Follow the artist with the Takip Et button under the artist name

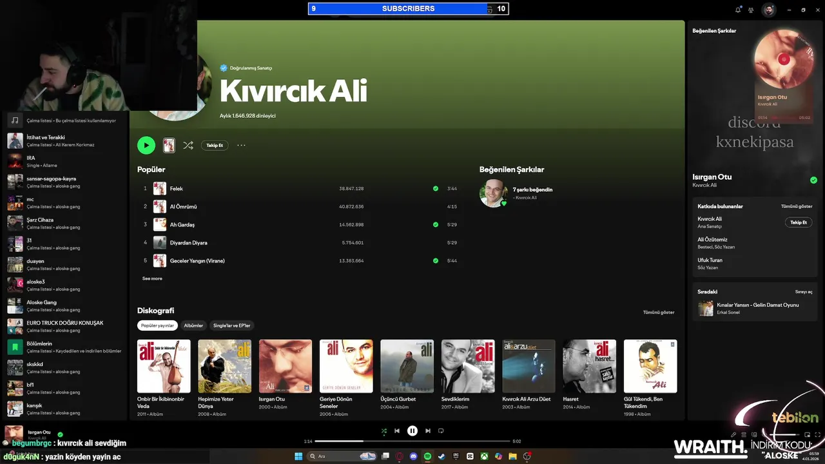coord(215,146)
